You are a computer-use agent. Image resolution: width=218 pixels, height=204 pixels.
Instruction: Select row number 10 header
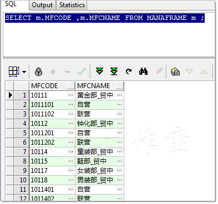[x=21, y=180]
